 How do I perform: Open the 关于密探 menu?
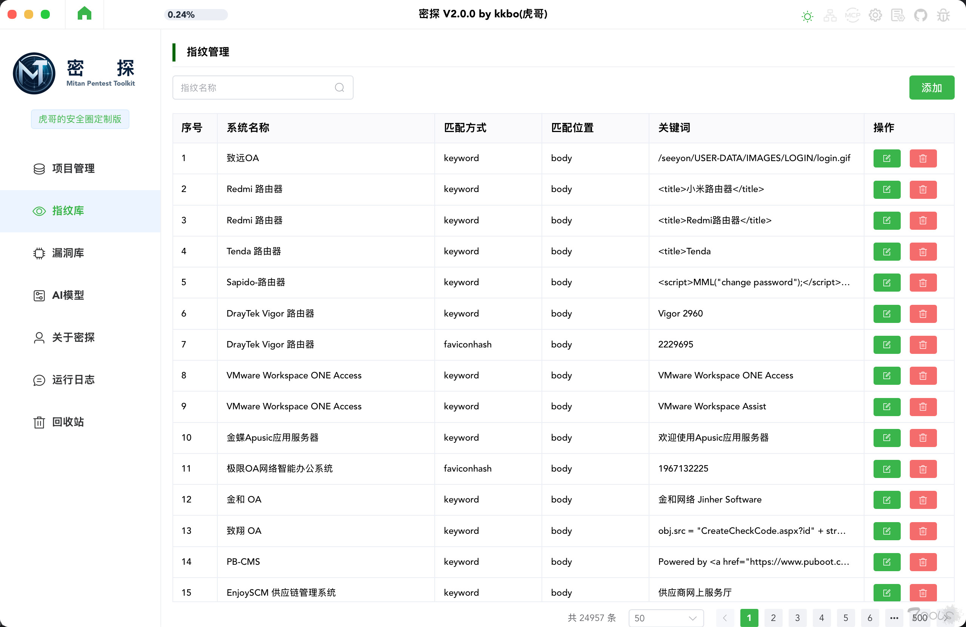coord(80,338)
